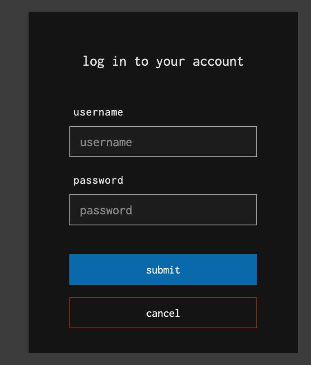The height and width of the screenshot is (365, 311).
Task: Select the password placeholder text
Action: pos(106,210)
